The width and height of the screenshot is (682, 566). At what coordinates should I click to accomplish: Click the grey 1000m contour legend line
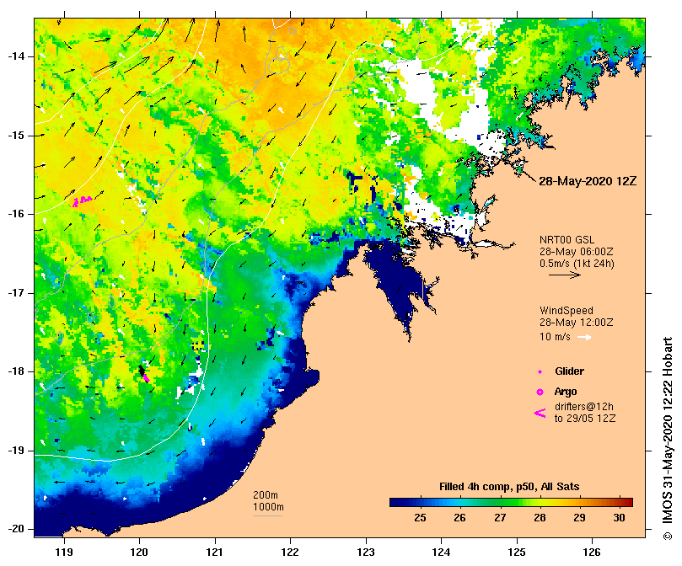click(267, 516)
